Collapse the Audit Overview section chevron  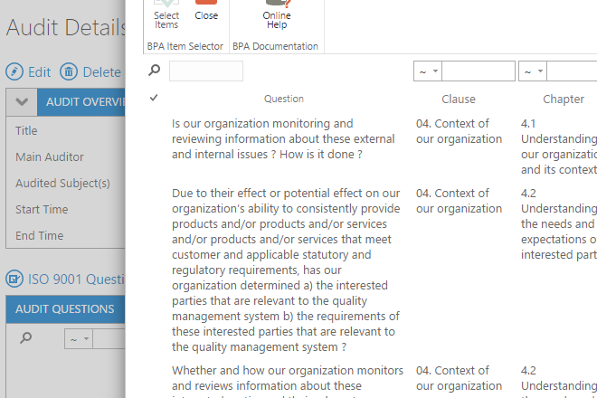(x=22, y=102)
